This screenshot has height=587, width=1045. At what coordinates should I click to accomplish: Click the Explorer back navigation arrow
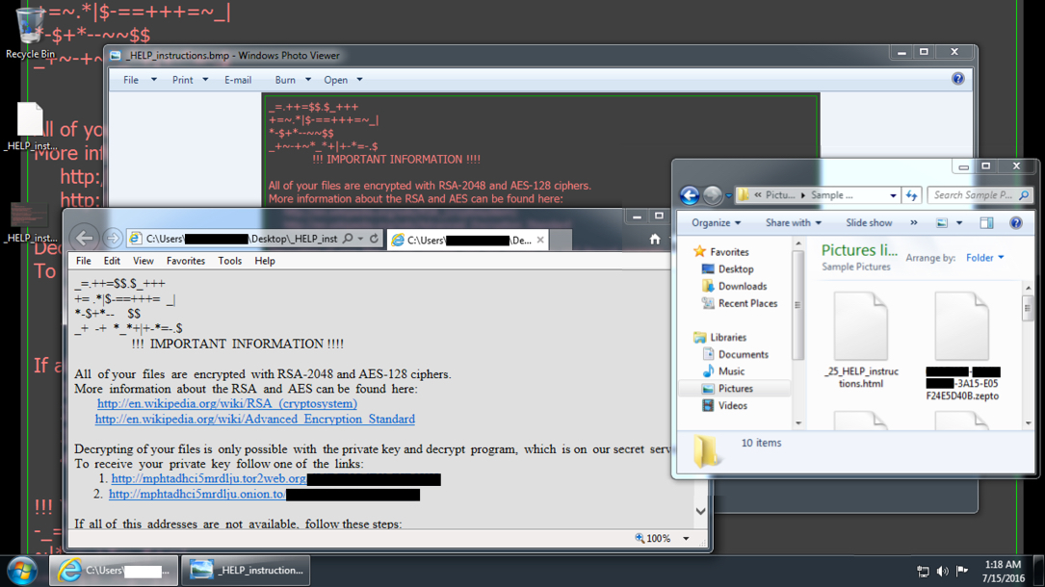coord(690,195)
